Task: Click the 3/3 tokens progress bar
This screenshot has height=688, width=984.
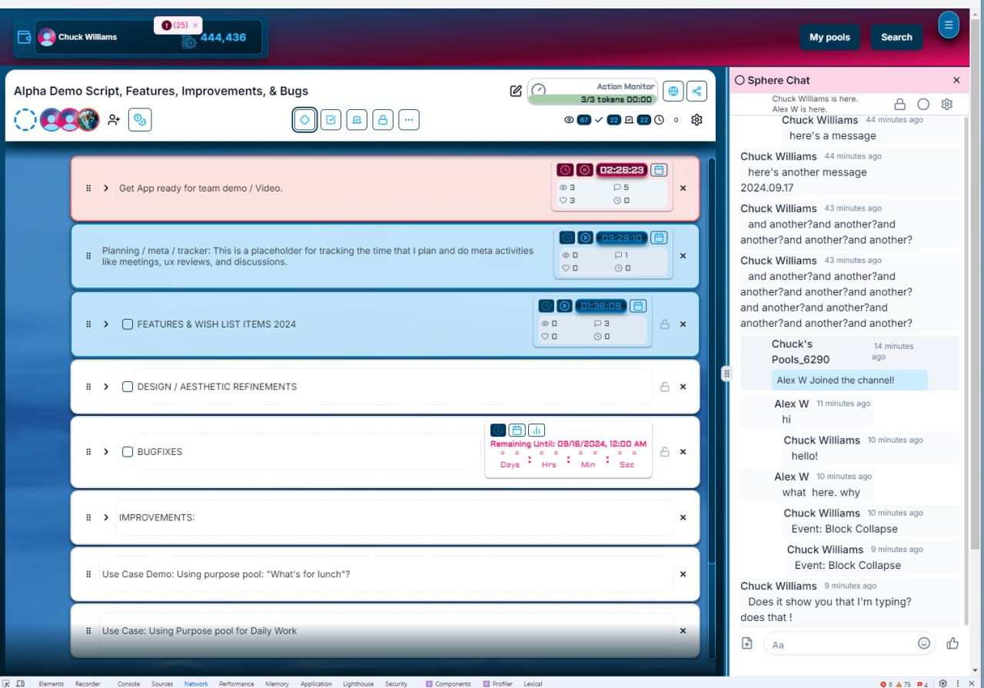Action: point(592,98)
